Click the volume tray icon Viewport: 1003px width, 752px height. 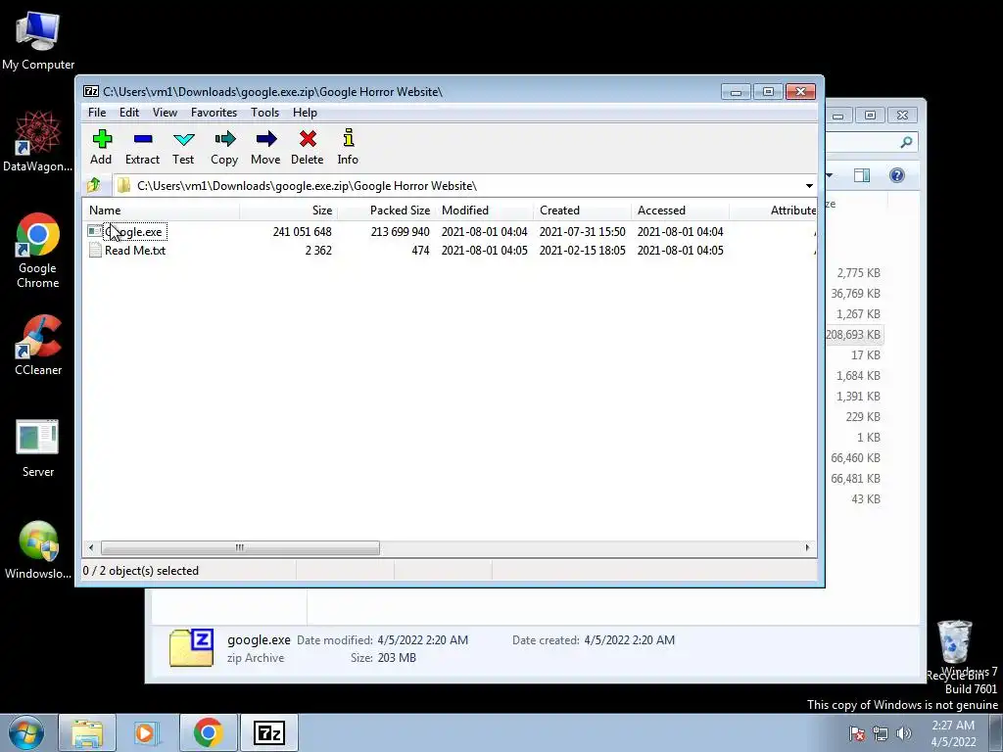(903, 733)
